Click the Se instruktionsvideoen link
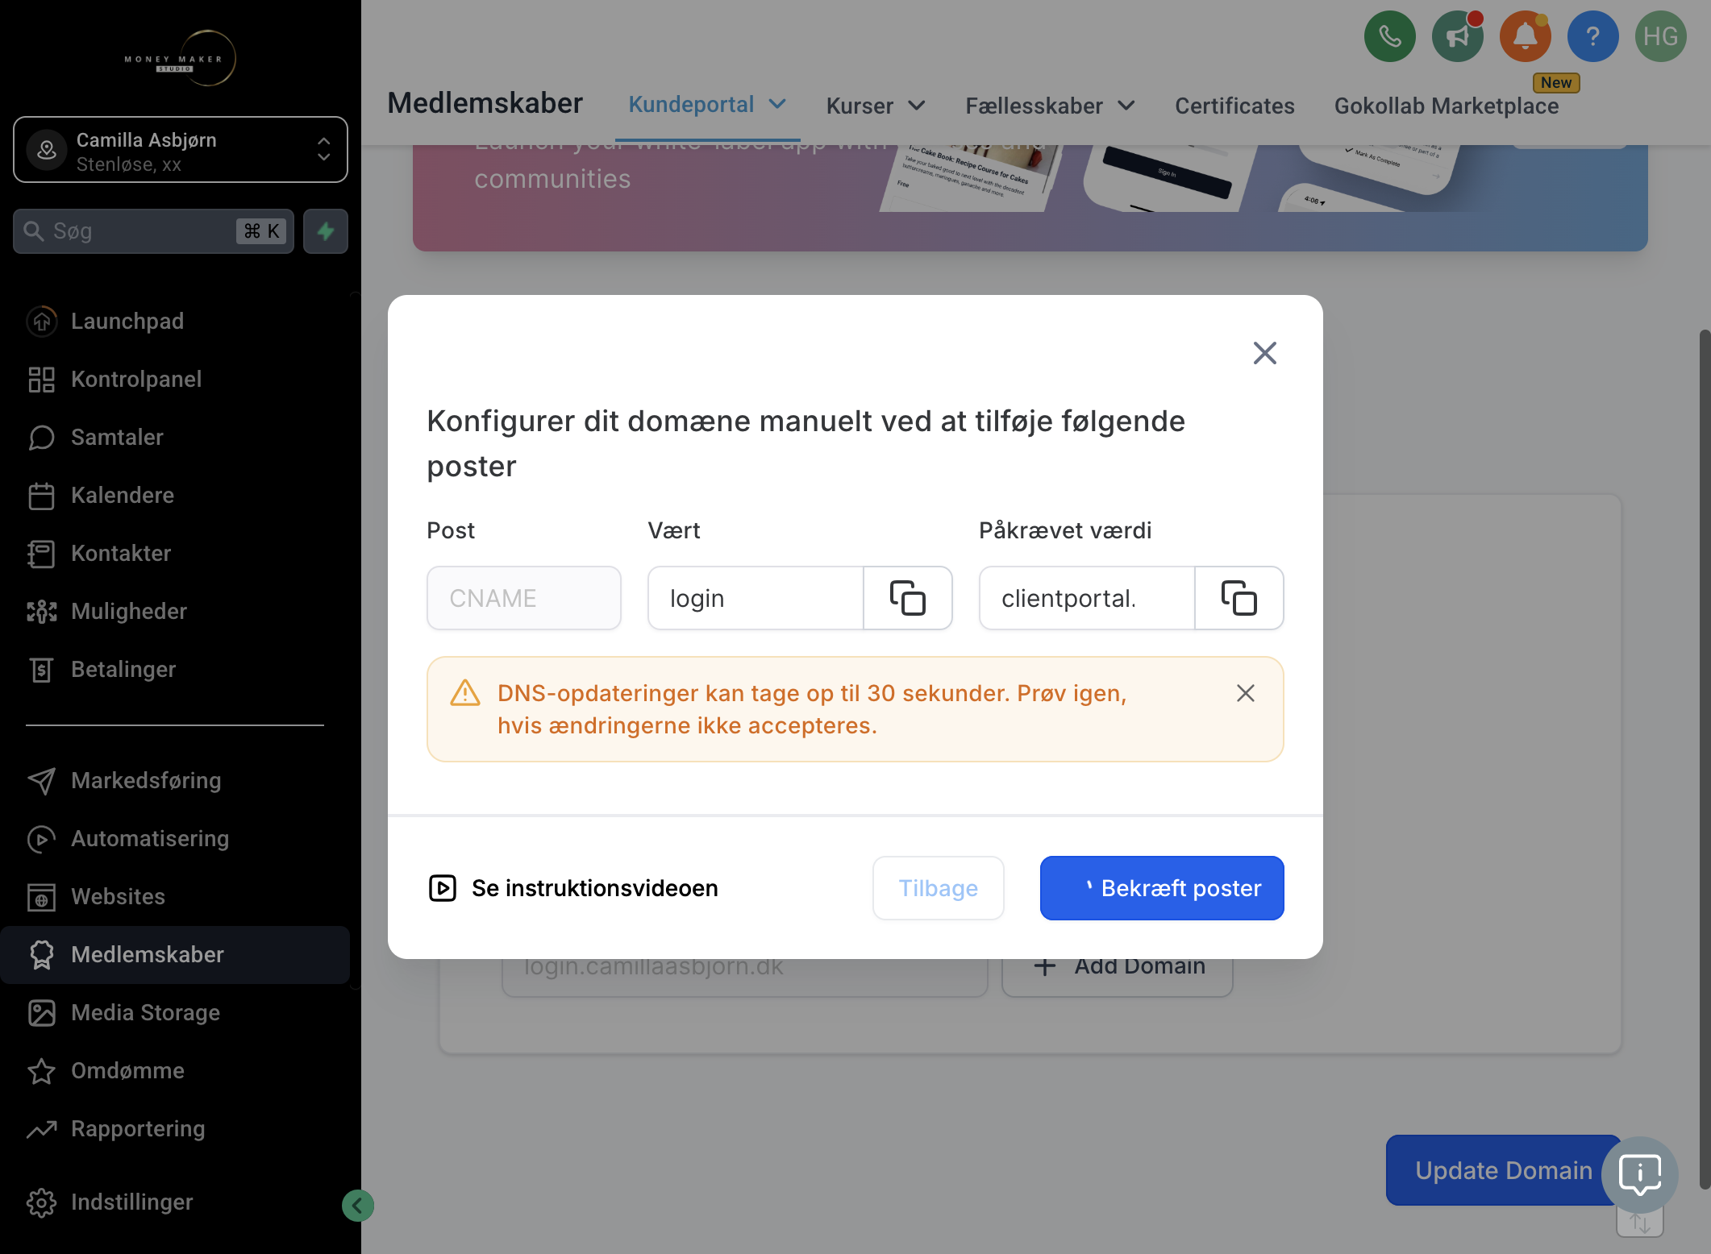 coord(572,888)
